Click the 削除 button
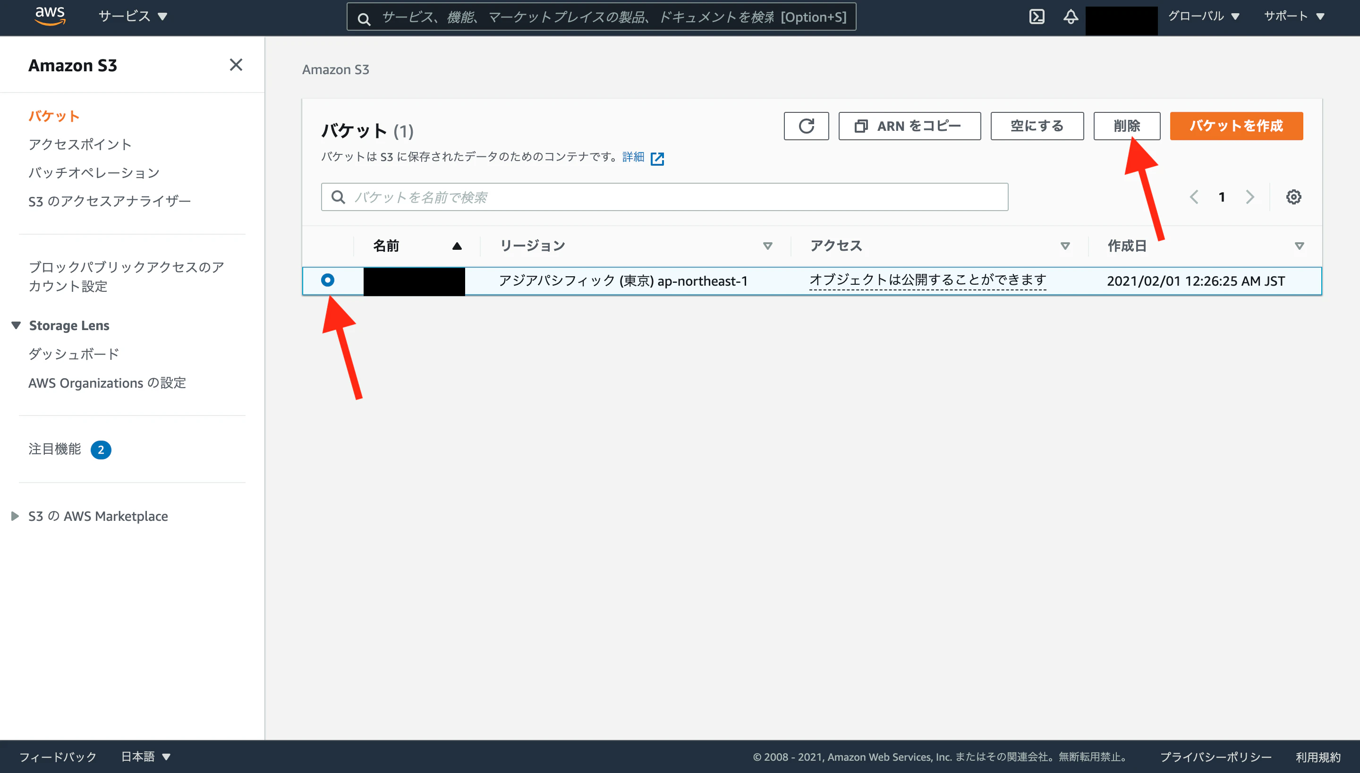The width and height of the screenshot is (1360, 773). coord(1126,126)
